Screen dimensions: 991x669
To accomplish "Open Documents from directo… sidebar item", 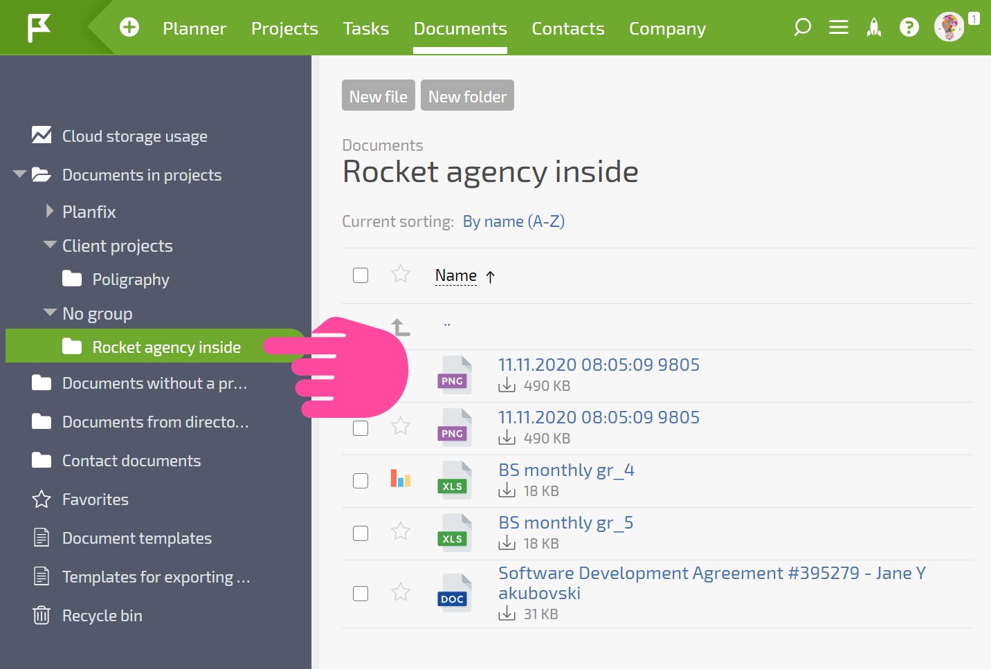I will point(156,422).
